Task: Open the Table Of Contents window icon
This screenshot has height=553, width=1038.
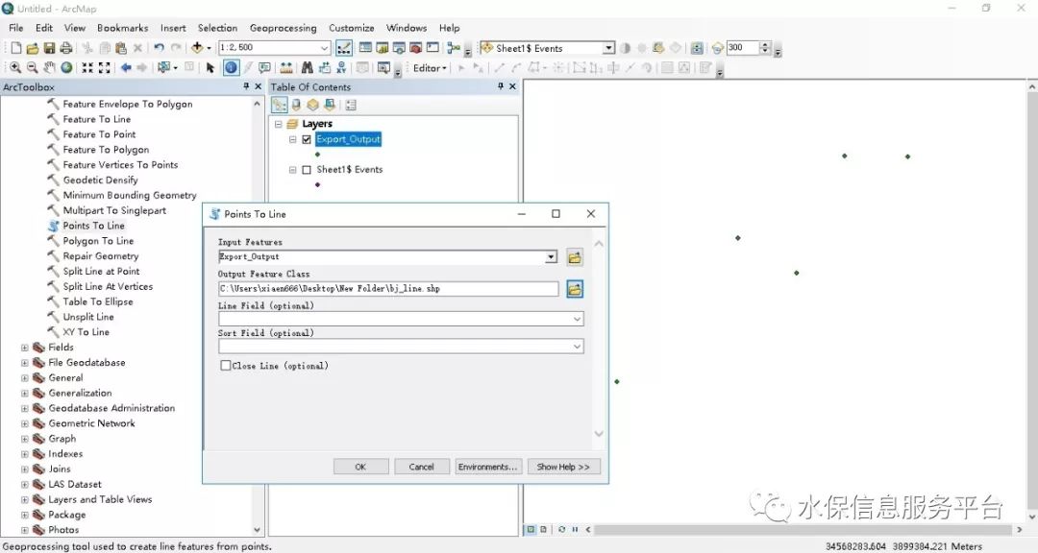Action: 365,48
